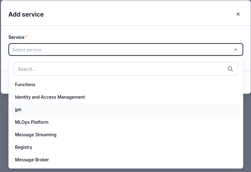Choose Identity and Access Management
Screen dimensions: 251x172
(x=126, y=97)
